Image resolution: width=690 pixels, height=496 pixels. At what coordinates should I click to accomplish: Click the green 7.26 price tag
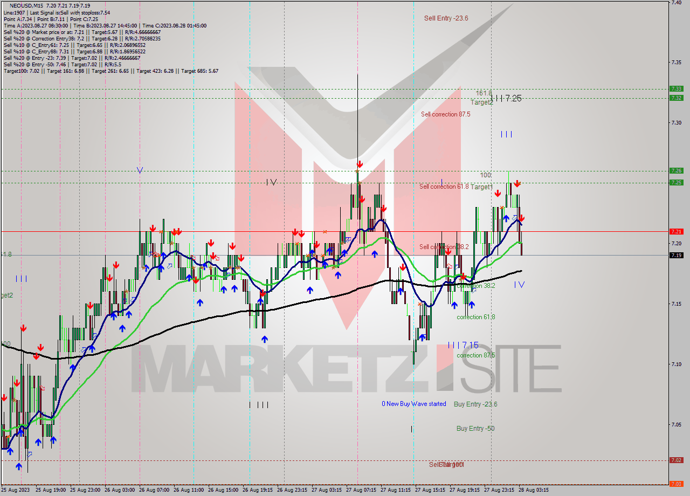(676, 170)
